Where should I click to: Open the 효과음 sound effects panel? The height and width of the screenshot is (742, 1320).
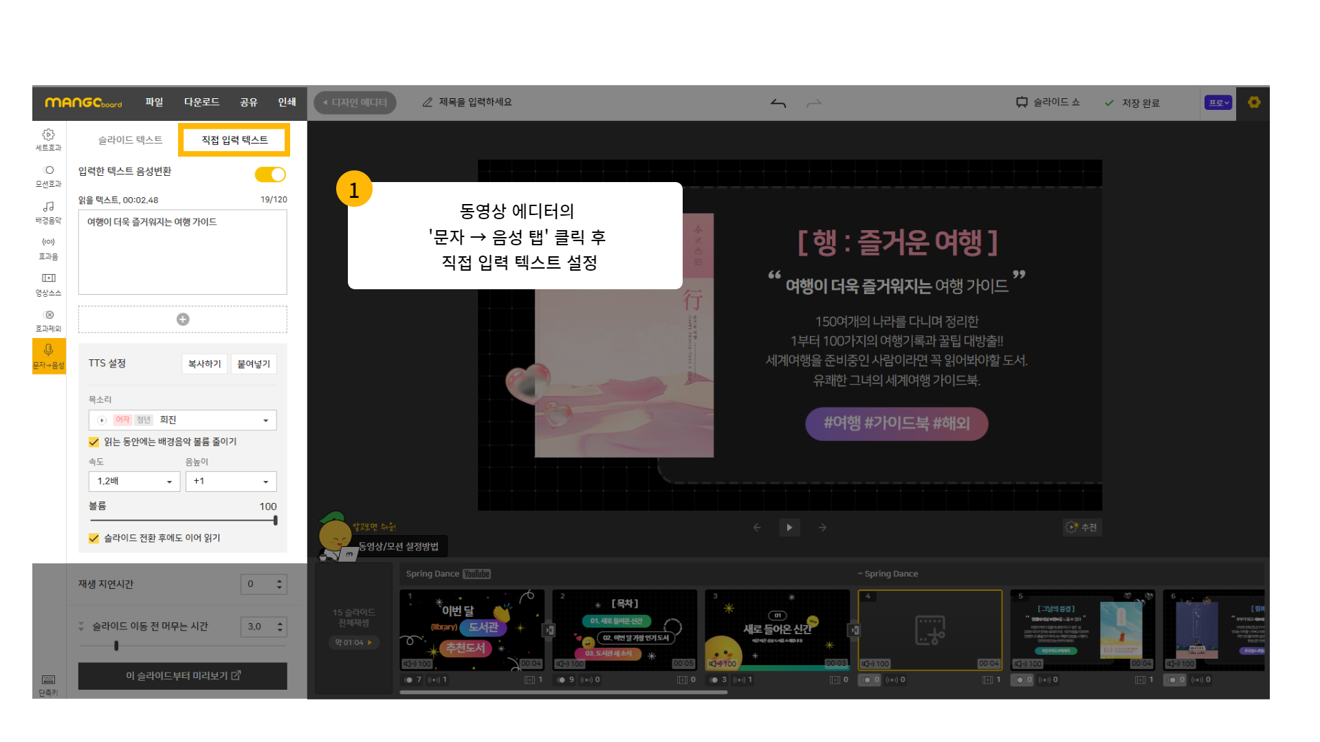48,248
